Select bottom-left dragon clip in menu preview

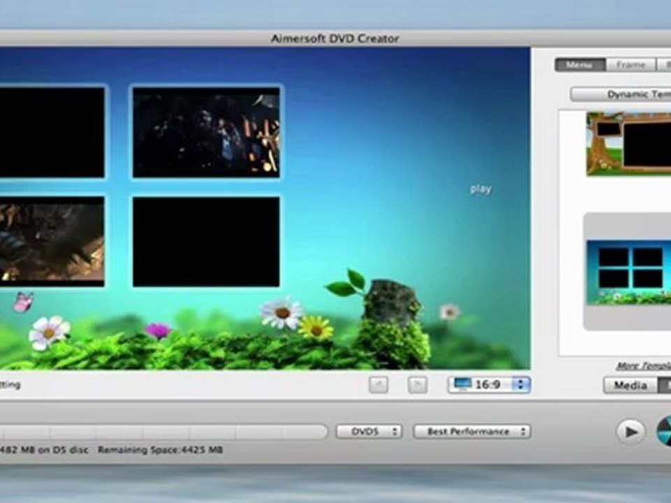(52, 241)
